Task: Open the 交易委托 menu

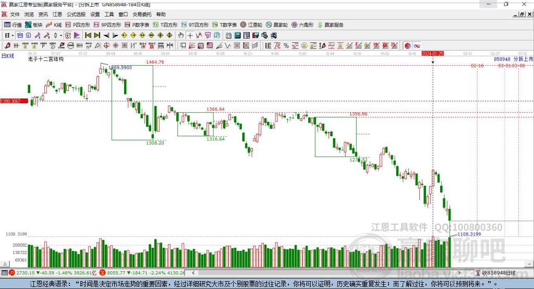Action: pyautogui.click(x=142, y=14)
